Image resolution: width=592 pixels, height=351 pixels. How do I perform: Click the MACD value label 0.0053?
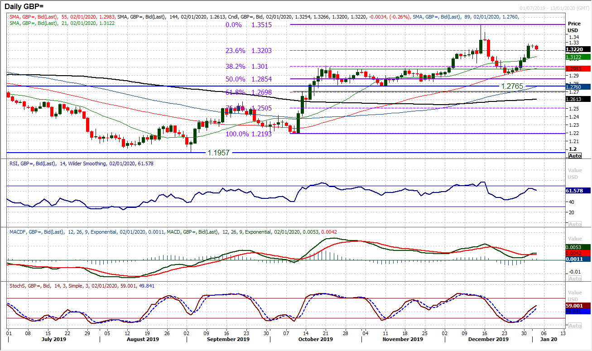tap(578, 247)
